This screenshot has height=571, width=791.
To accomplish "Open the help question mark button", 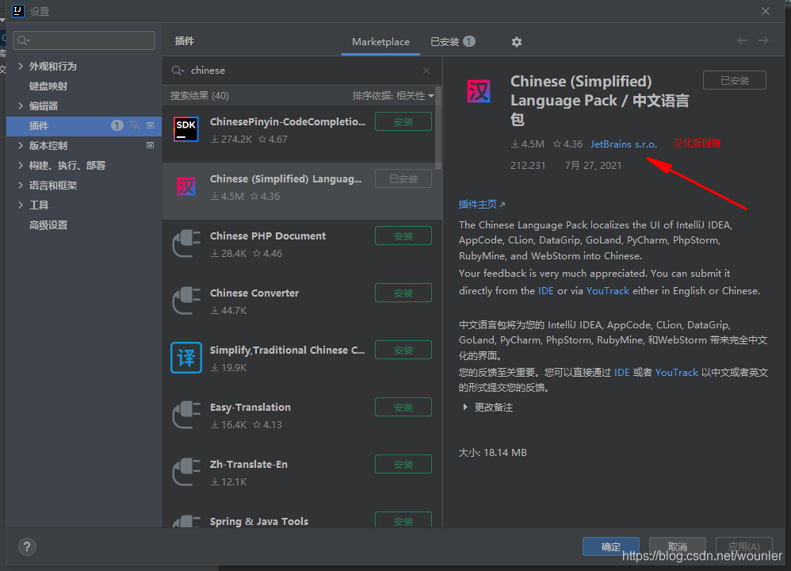I will coord(27,546).
